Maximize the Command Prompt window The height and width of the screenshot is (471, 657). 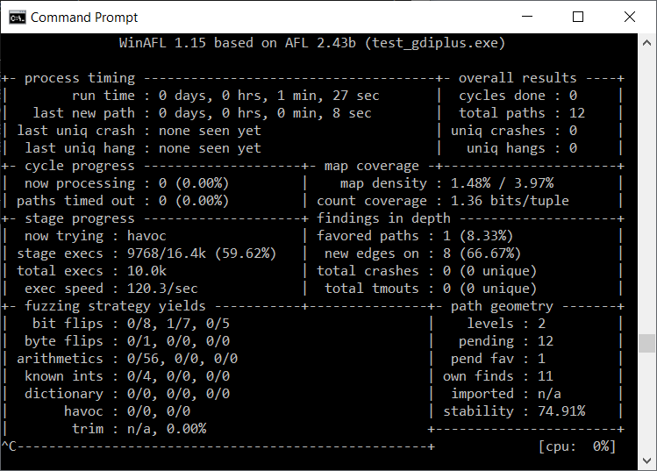tap(578, 17)
